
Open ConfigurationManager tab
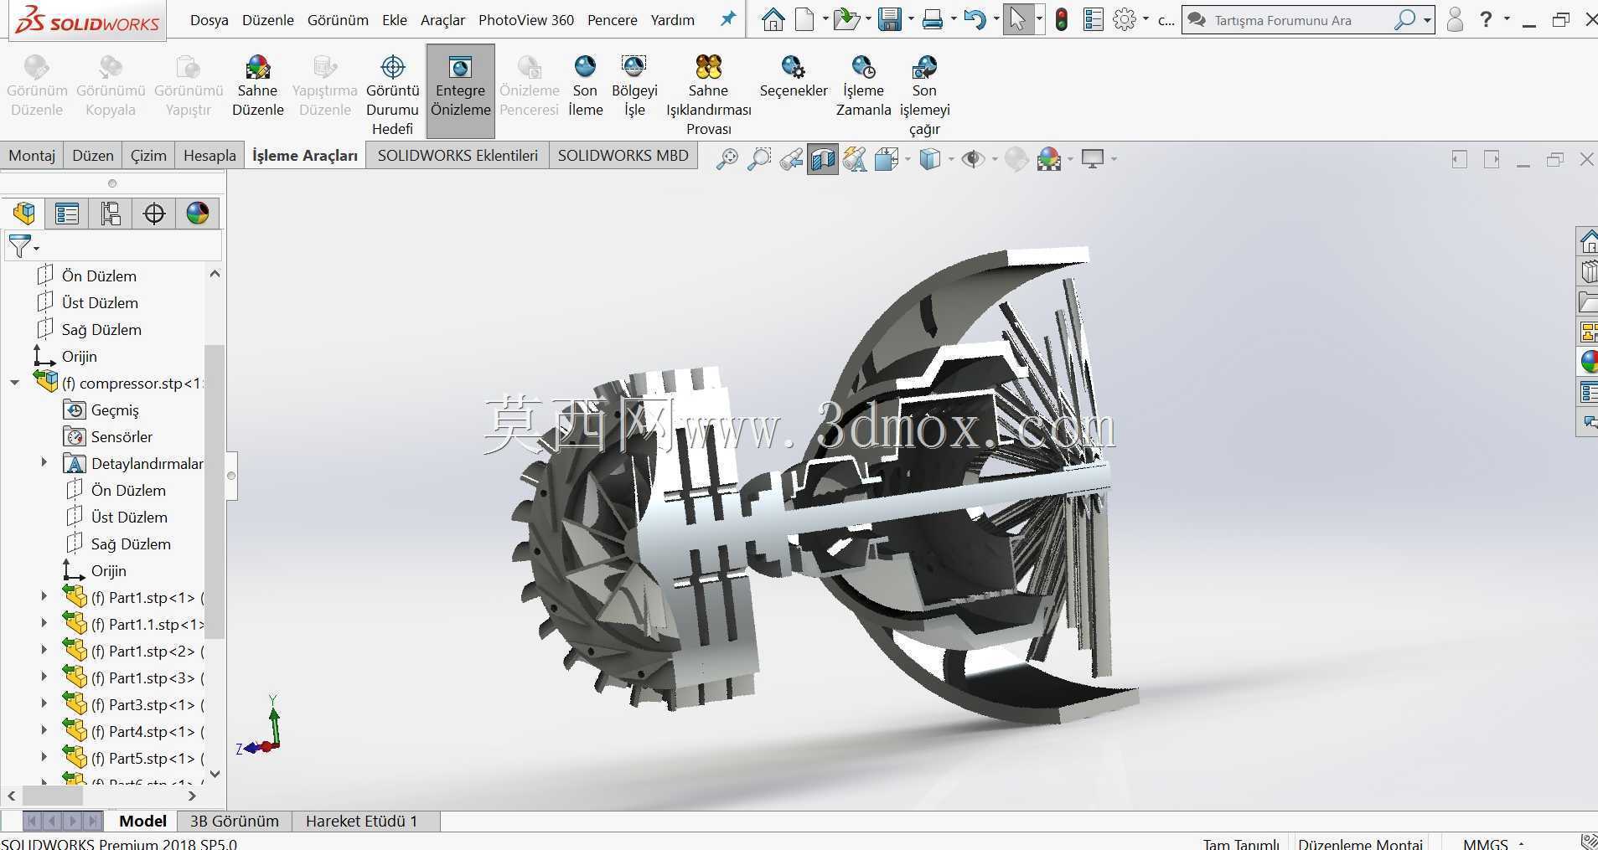[111, 214]
